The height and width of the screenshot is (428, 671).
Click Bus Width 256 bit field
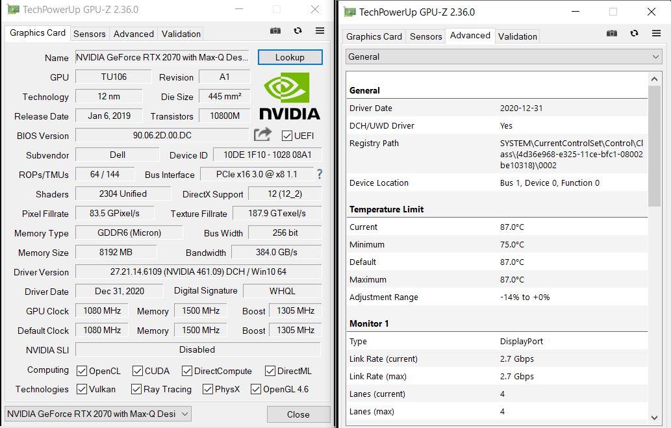pos(285,233)
